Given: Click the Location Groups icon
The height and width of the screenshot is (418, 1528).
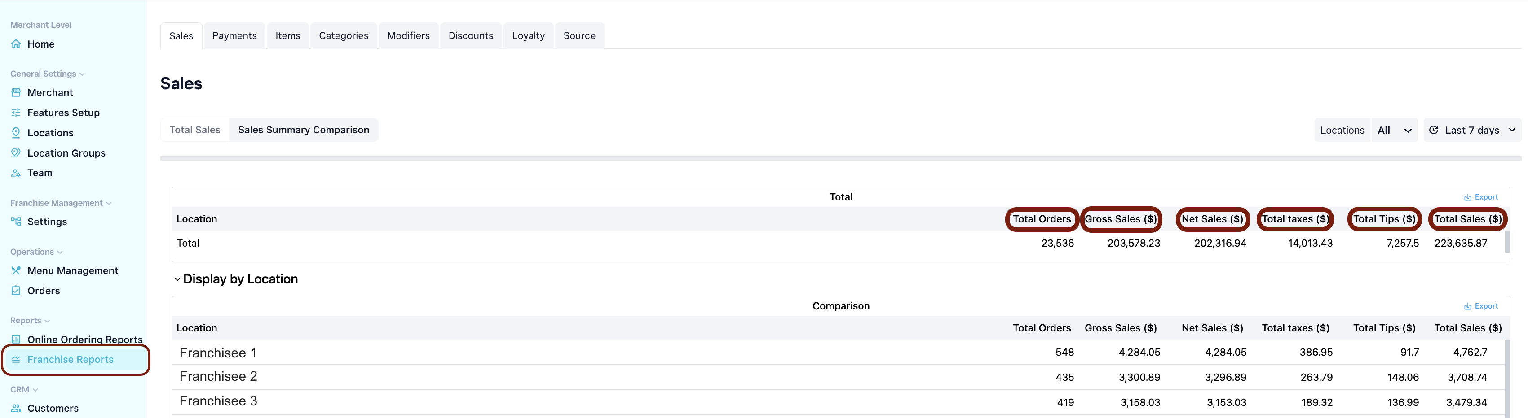Looking at the screenshot, I should 16,153.
